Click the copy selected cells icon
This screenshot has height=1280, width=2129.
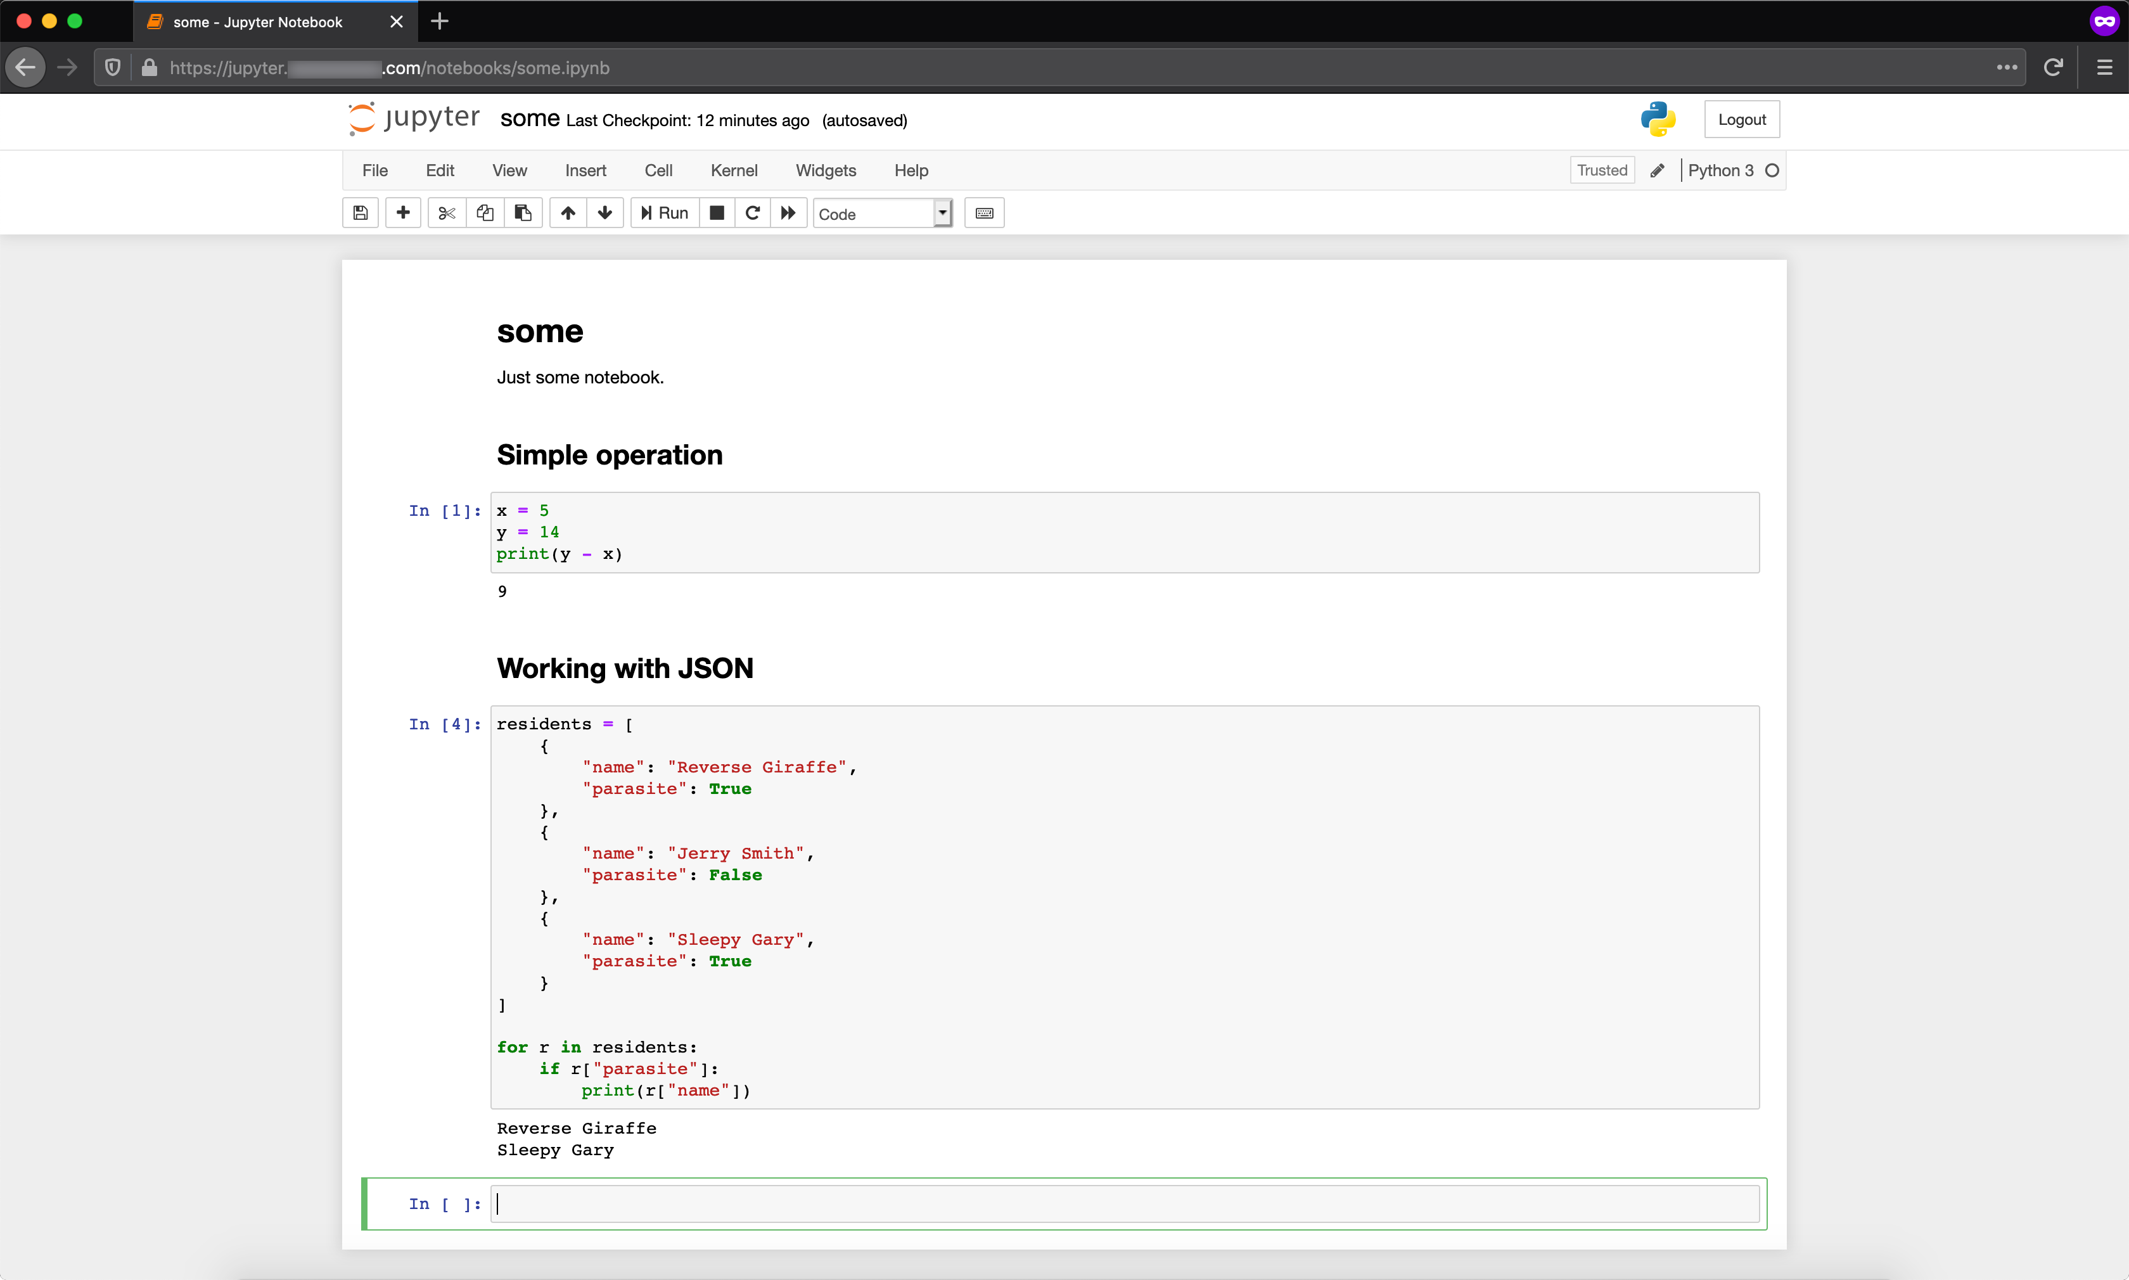[x=482, y=213]
